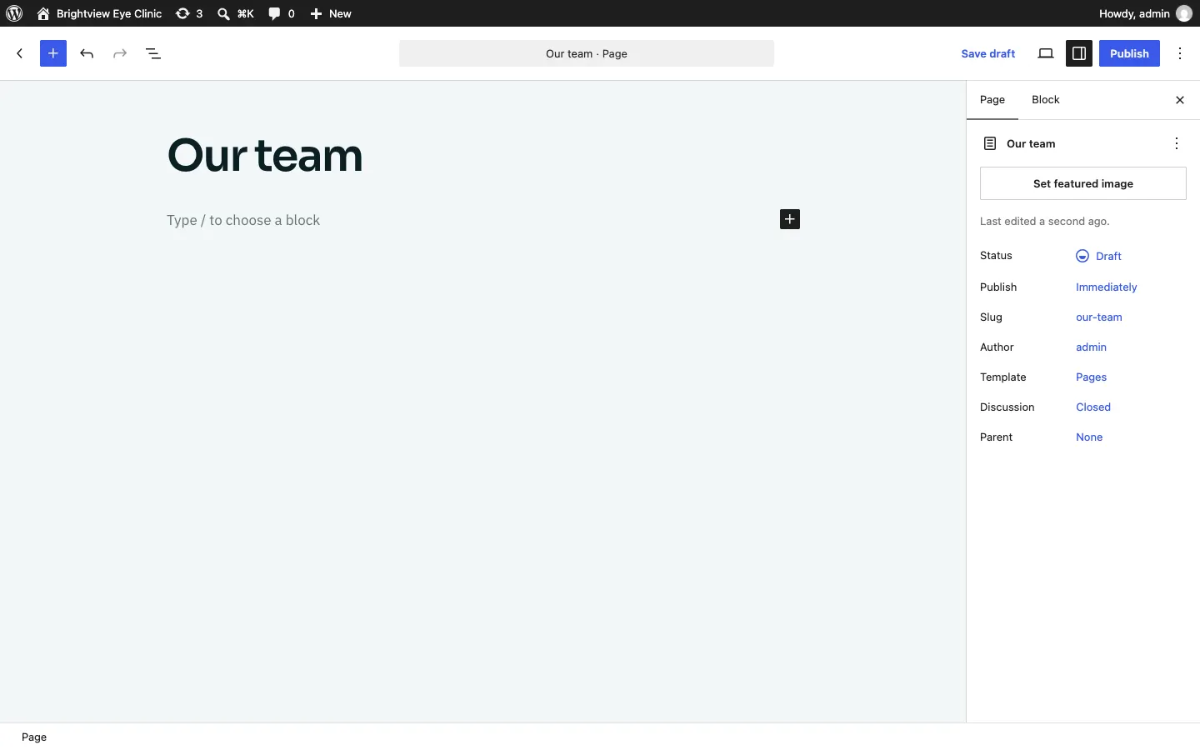Screen dimensions: 1200x750
Task: Open the Our team · Page command bar
Action: 587,53
